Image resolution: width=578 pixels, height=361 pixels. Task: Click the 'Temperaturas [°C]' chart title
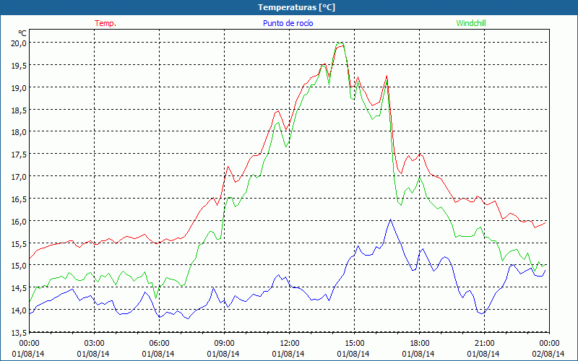[x=296, y=7]
